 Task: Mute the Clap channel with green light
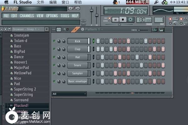tap(54, 49)
